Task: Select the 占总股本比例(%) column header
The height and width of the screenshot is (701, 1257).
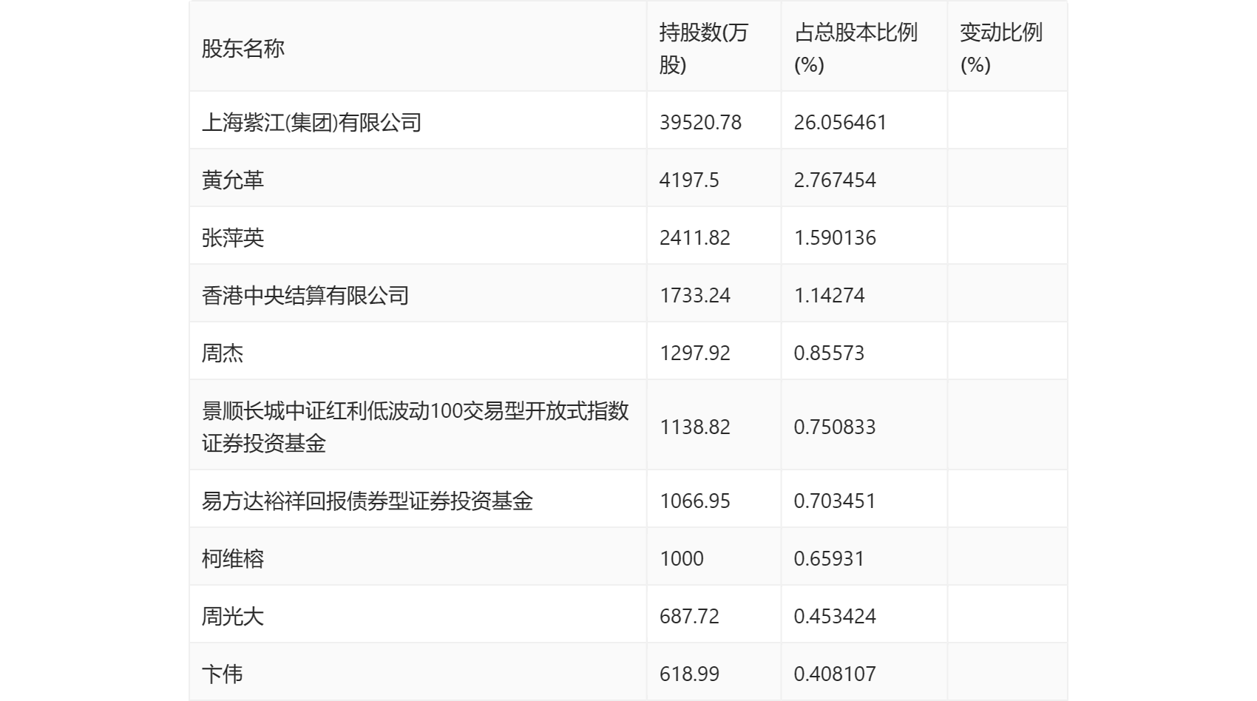Action: pos(855,49)
